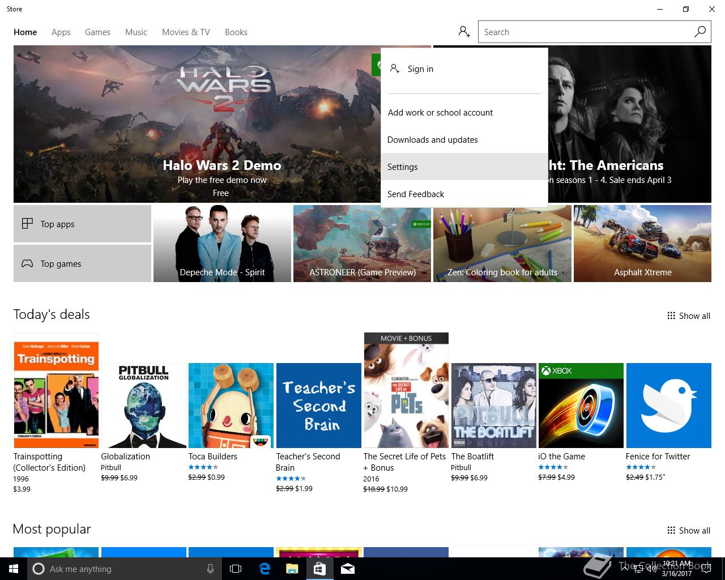
Task: Switch to the Home tab
Action: coord(25,32)
